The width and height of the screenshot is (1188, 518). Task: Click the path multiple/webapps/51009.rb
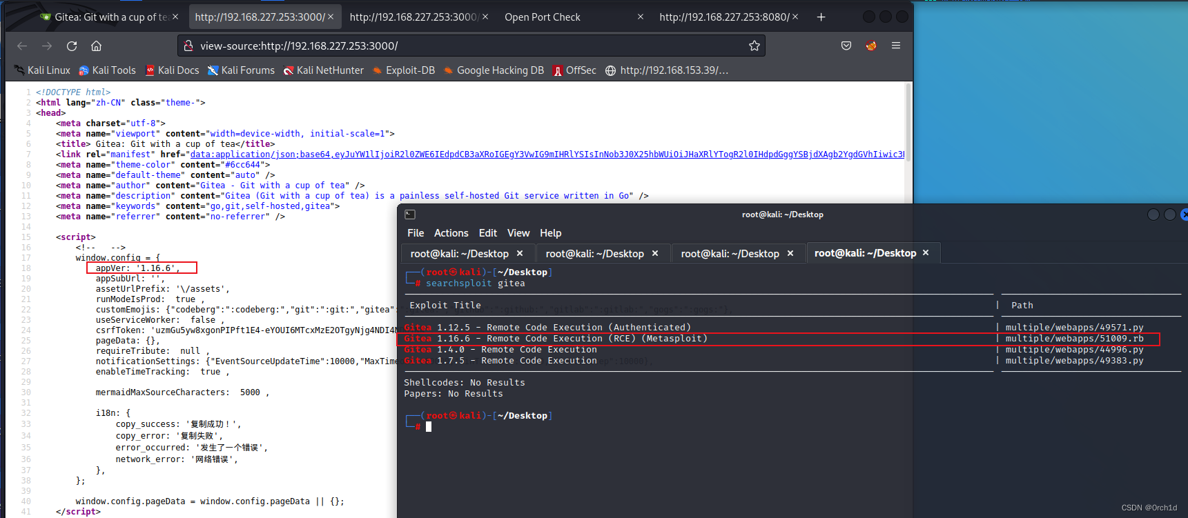tap(1074, 339)
